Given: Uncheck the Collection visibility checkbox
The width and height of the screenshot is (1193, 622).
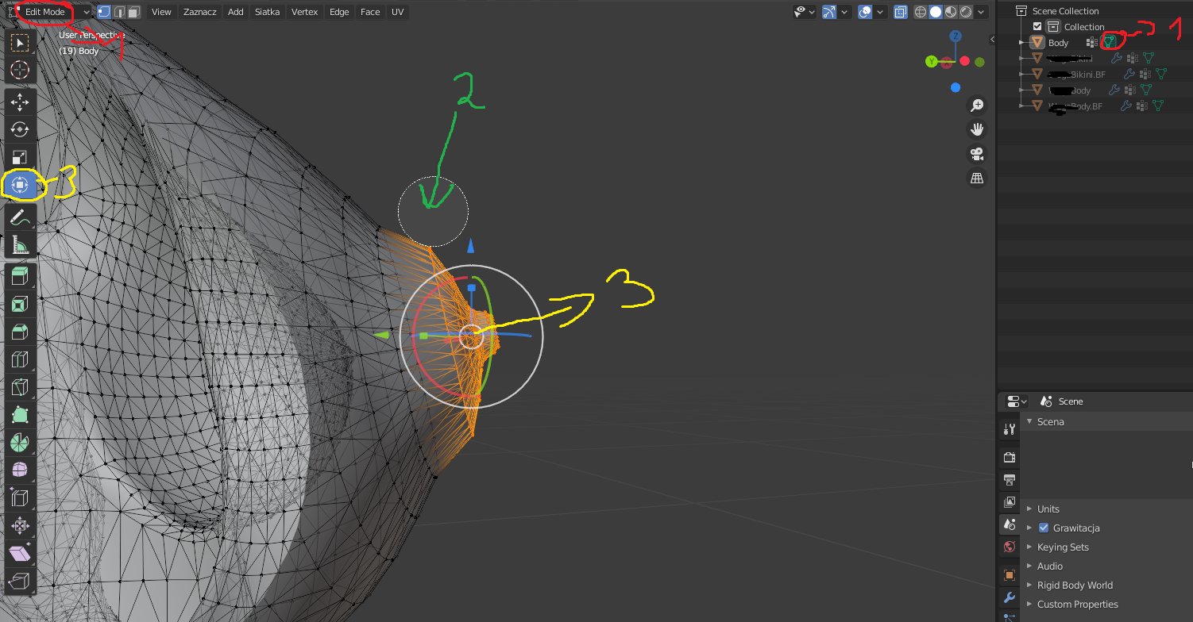Looking at the screenshot, I should (1037, 26).
